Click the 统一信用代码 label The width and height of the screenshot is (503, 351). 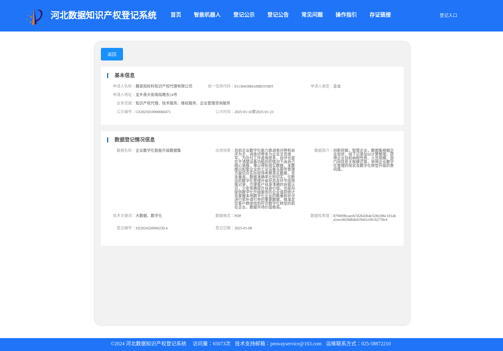click(x=221, y=86)
